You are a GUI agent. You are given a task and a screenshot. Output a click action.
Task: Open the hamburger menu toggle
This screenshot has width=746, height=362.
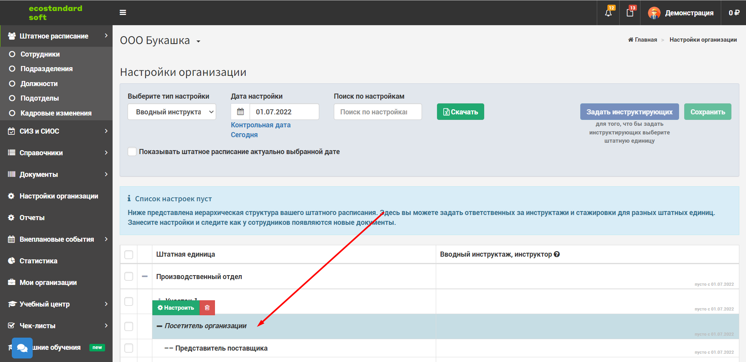click(x=123, y=13)
